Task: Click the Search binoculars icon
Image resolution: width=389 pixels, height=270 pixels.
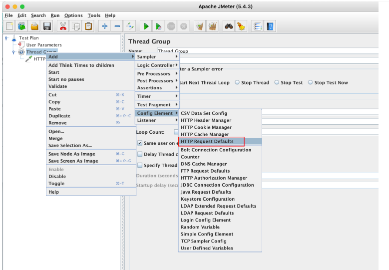Action: [x=229, y=26]
